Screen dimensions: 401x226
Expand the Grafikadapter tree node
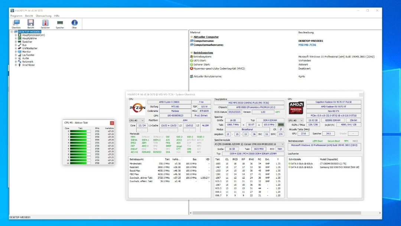[16, 48]
